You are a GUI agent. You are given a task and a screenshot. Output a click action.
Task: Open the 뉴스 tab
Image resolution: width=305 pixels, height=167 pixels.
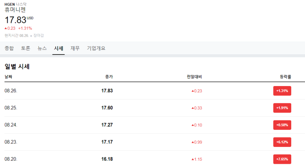click(42, 48)
